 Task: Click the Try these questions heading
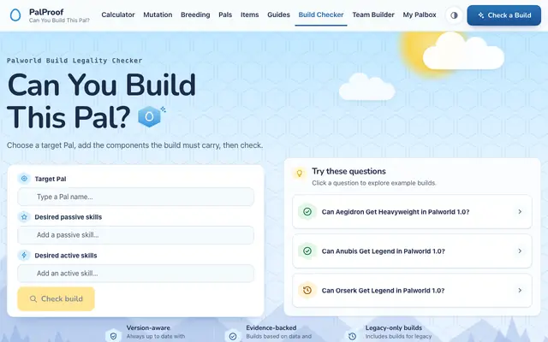(x=348, y=171)
